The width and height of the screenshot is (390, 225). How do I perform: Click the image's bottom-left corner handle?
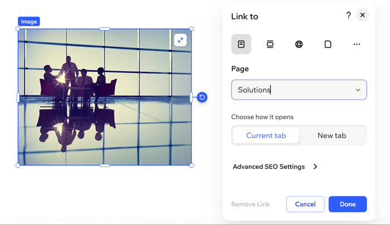pos(18,165)
